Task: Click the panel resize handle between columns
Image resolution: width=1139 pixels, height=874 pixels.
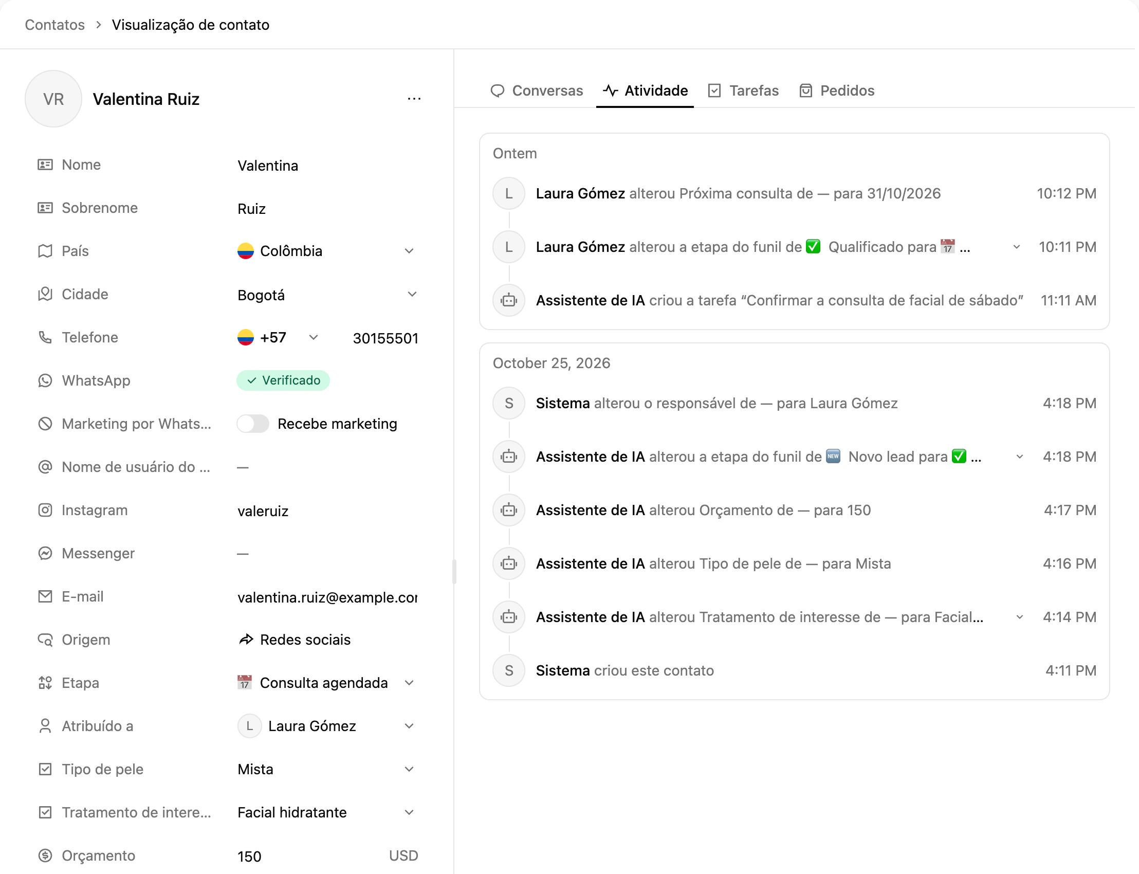Action: click(x=454, y=571)
